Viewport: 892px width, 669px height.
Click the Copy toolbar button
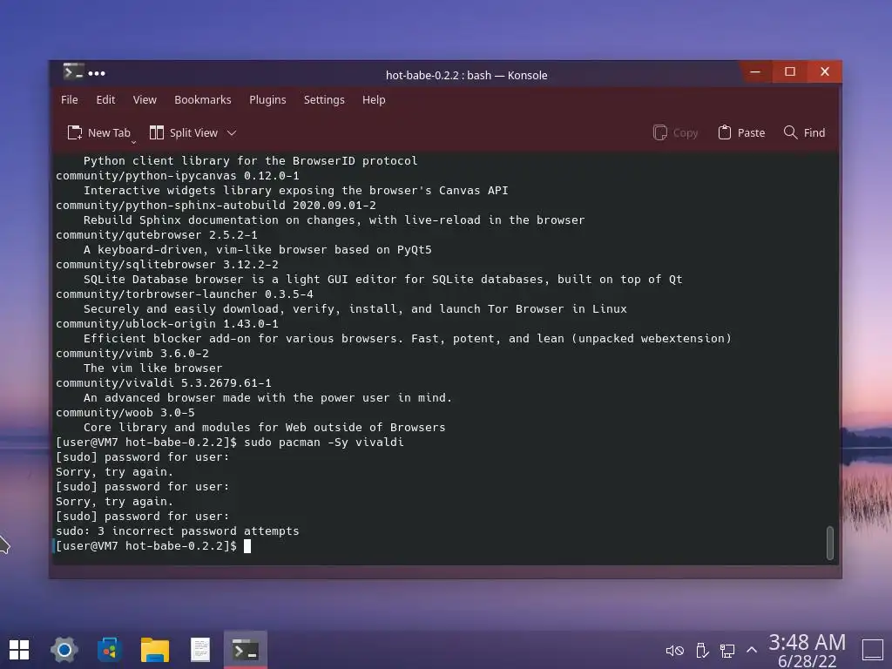(675, 132)
